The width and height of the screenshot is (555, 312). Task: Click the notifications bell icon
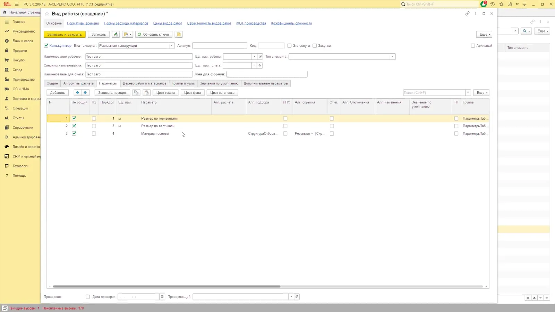[x=484, y=4]
